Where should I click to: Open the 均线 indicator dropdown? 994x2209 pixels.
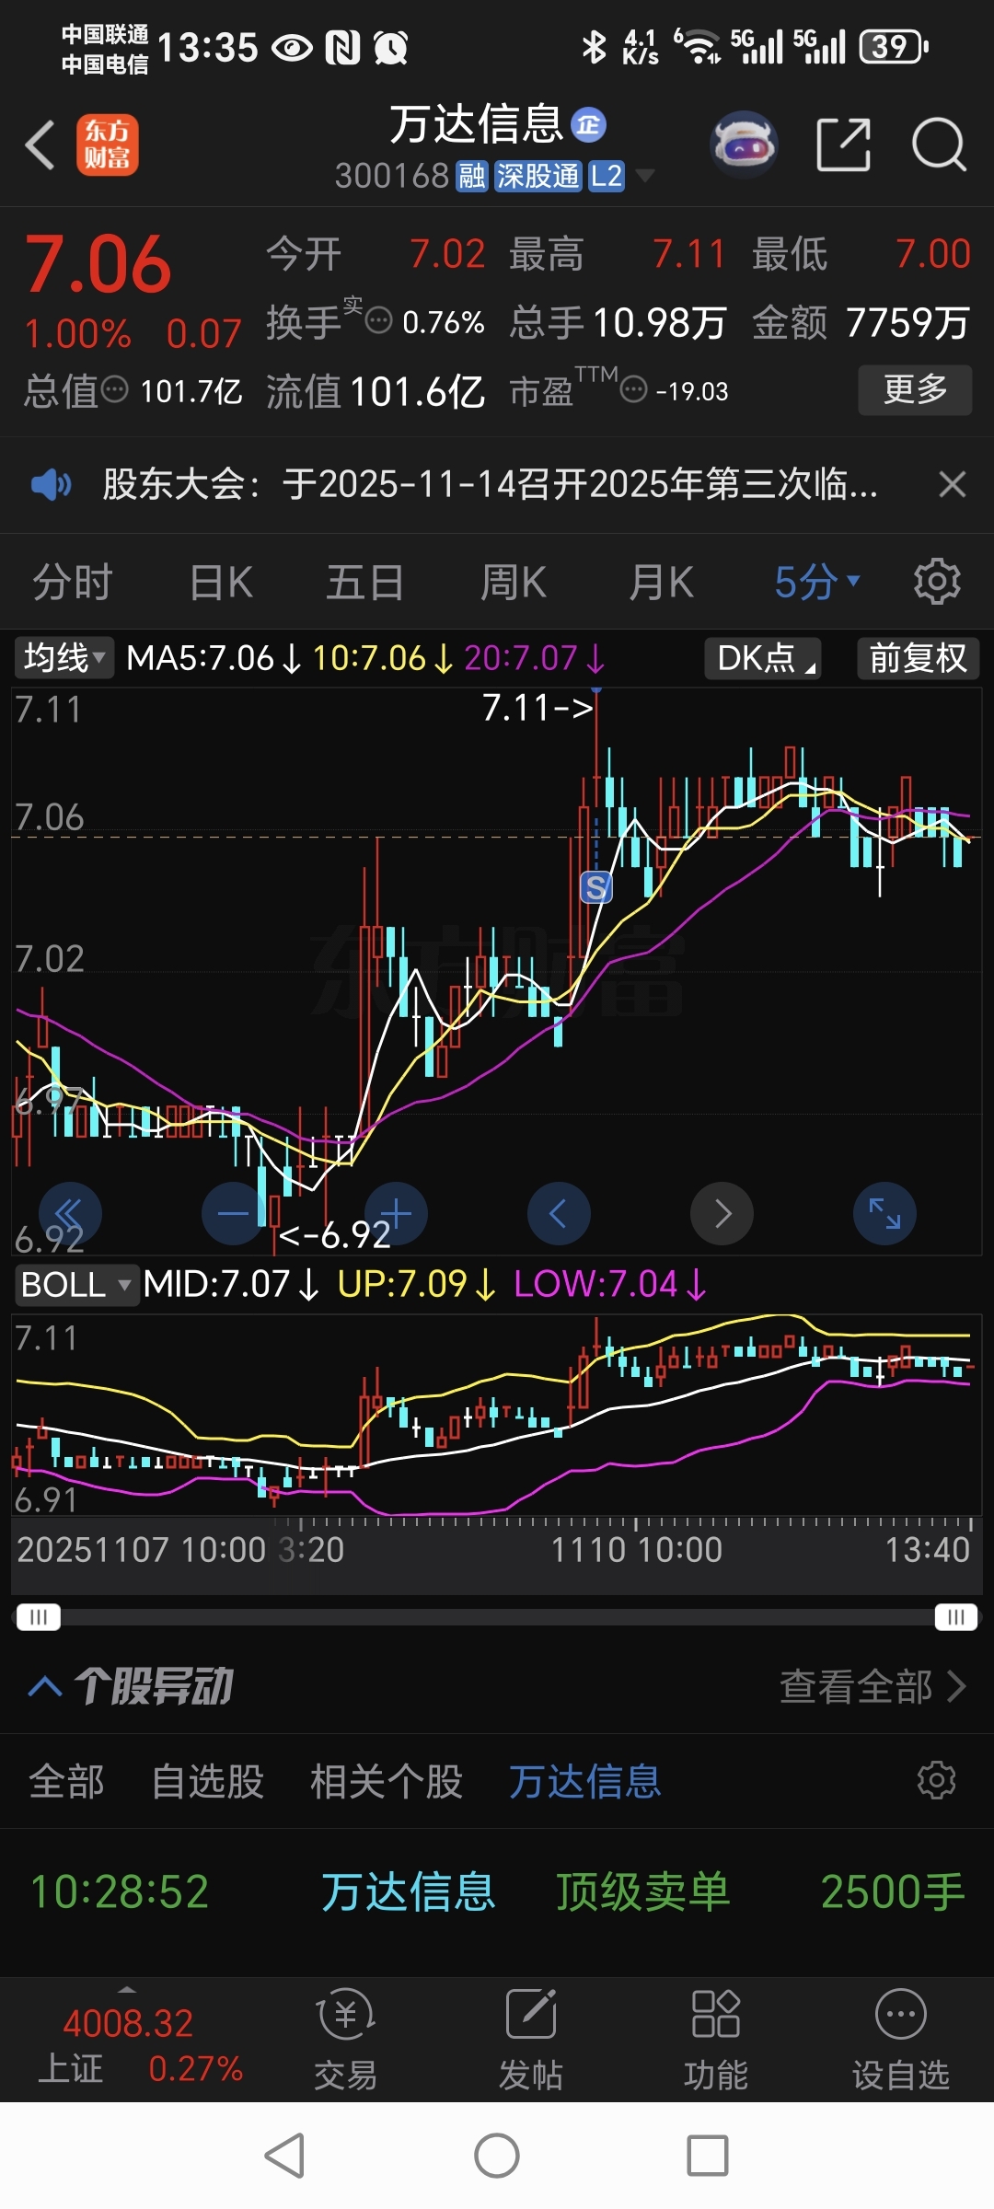64,657
